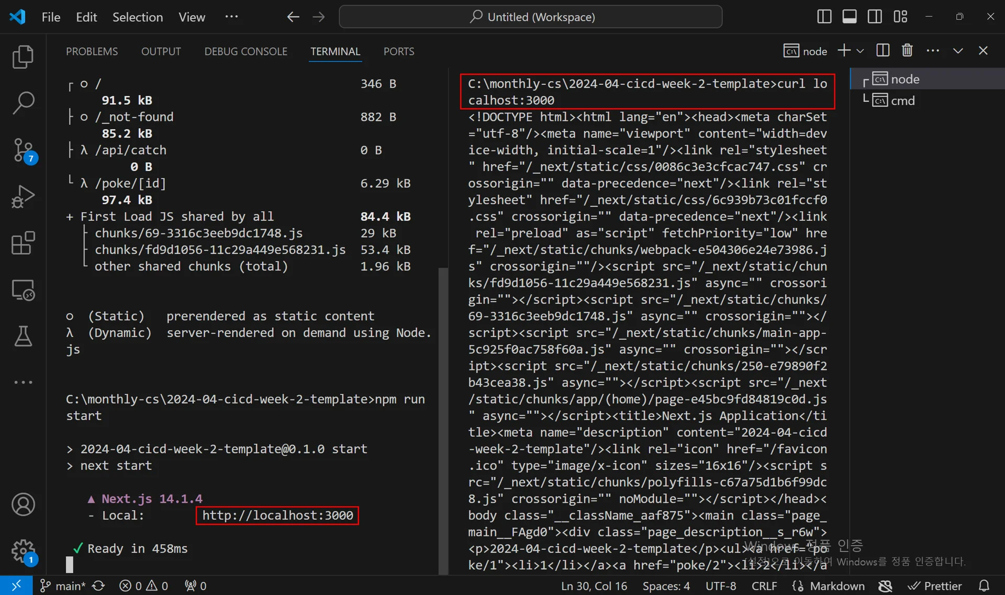Split the terminal using the split icon

click(x=883, y=51)
